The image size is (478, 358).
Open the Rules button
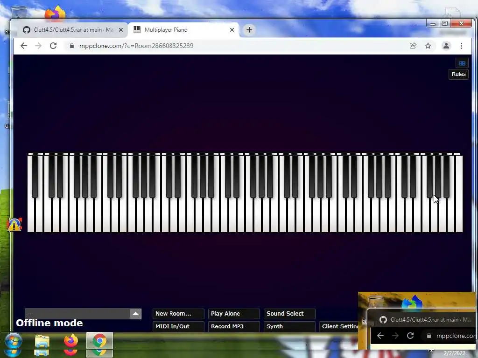click(x=458, y=74)
